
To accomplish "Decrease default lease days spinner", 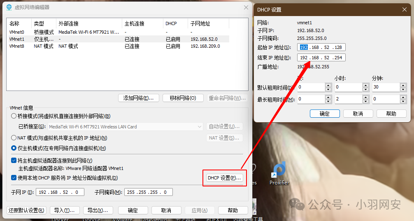I will click(328, 89).
